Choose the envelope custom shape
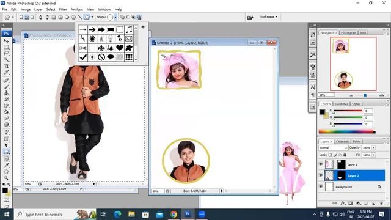The height and width of the screenshot is (220, 391). 129,38
